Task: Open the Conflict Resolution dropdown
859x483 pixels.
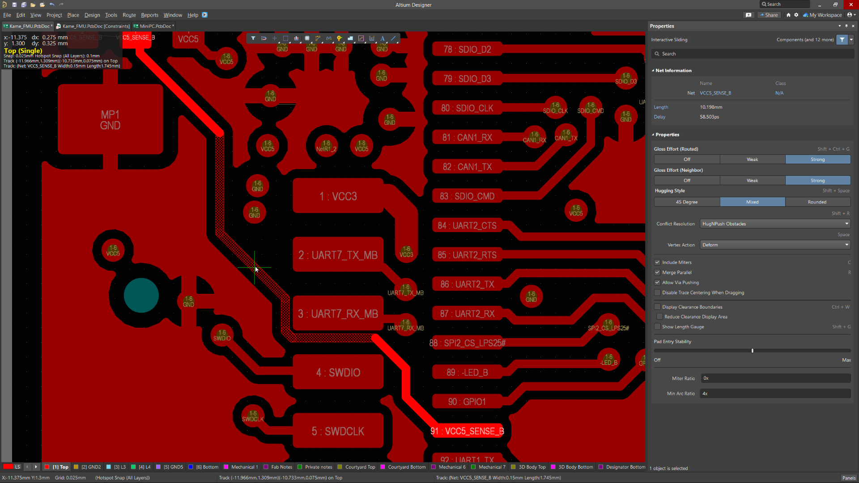Action: tap(775, 224)
